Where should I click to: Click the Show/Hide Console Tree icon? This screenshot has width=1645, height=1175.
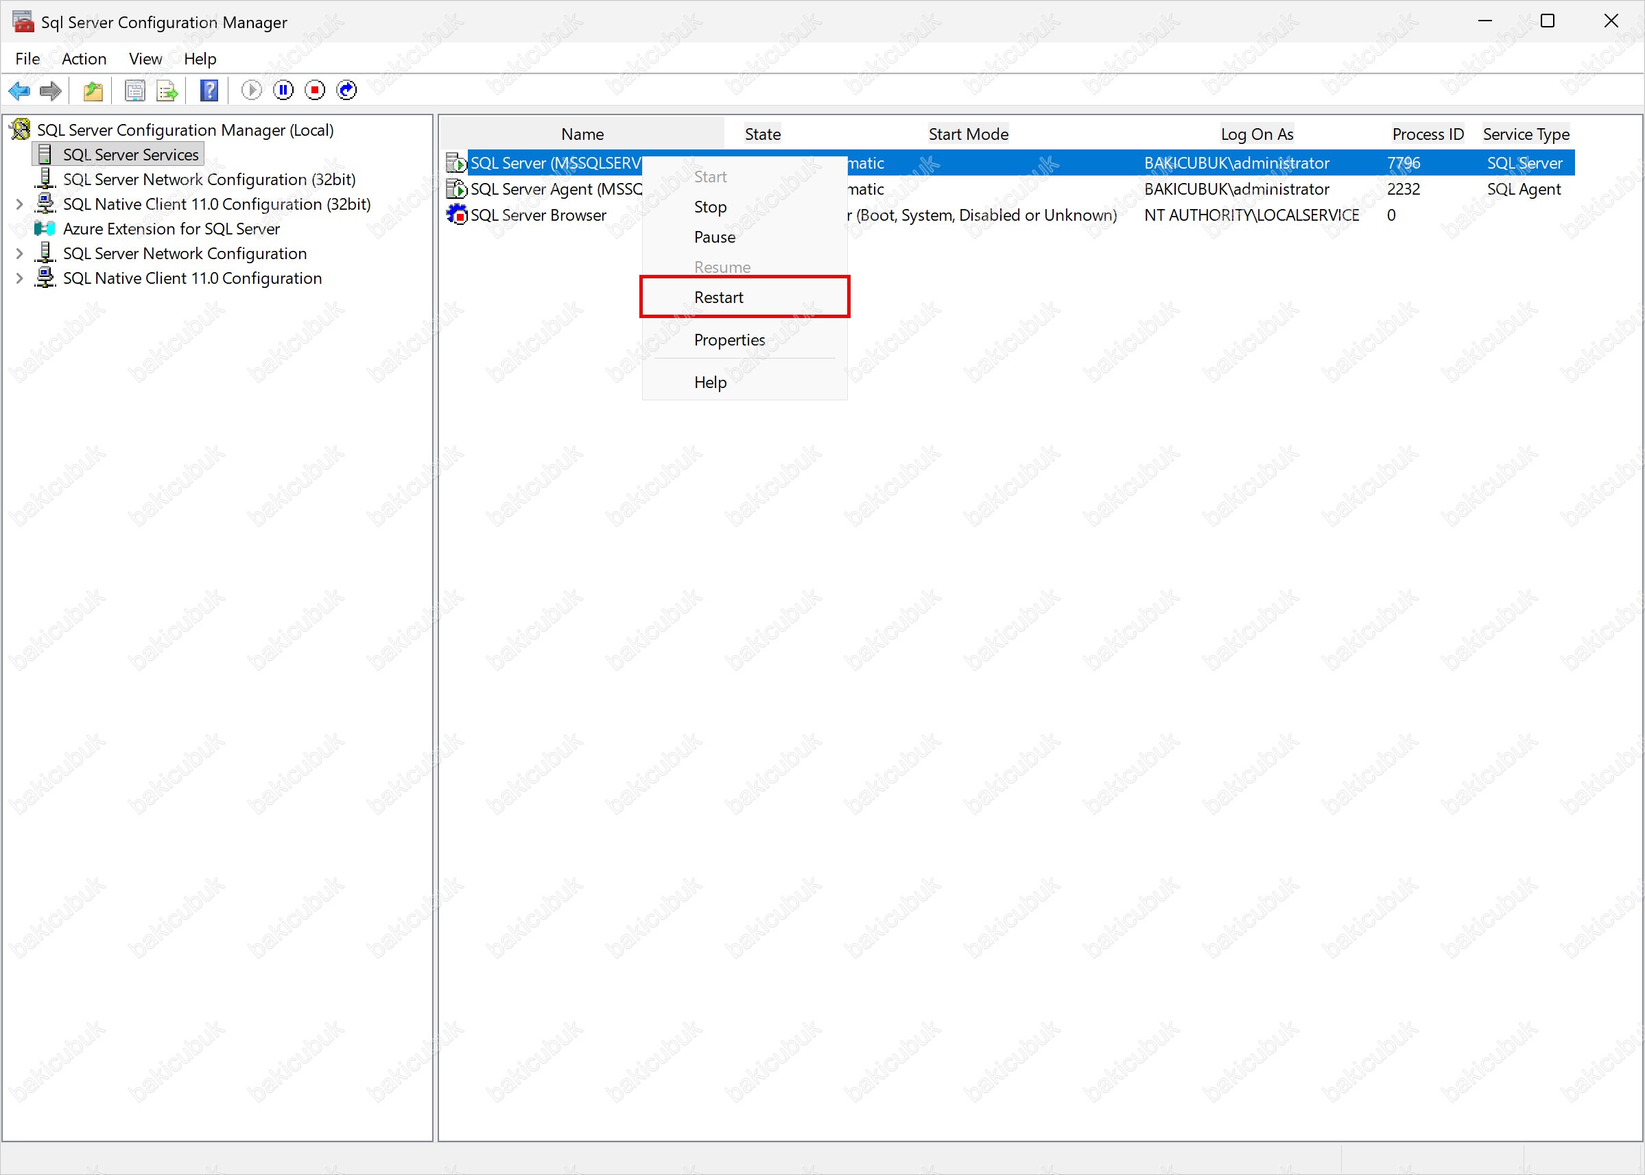(x=134, y=90)
